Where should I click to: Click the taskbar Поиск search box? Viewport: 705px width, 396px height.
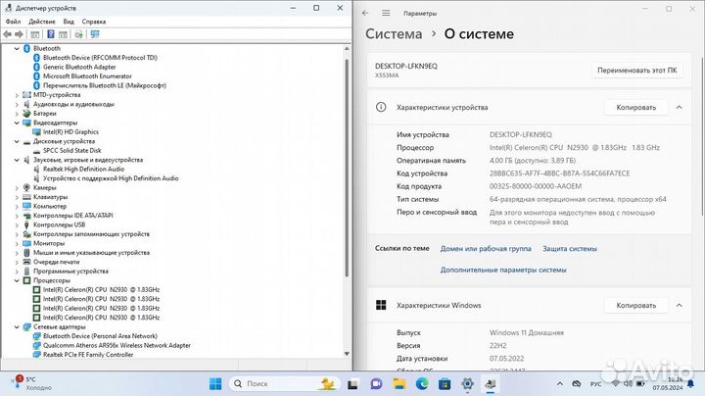pyautogui.click(x=284, y=384)
